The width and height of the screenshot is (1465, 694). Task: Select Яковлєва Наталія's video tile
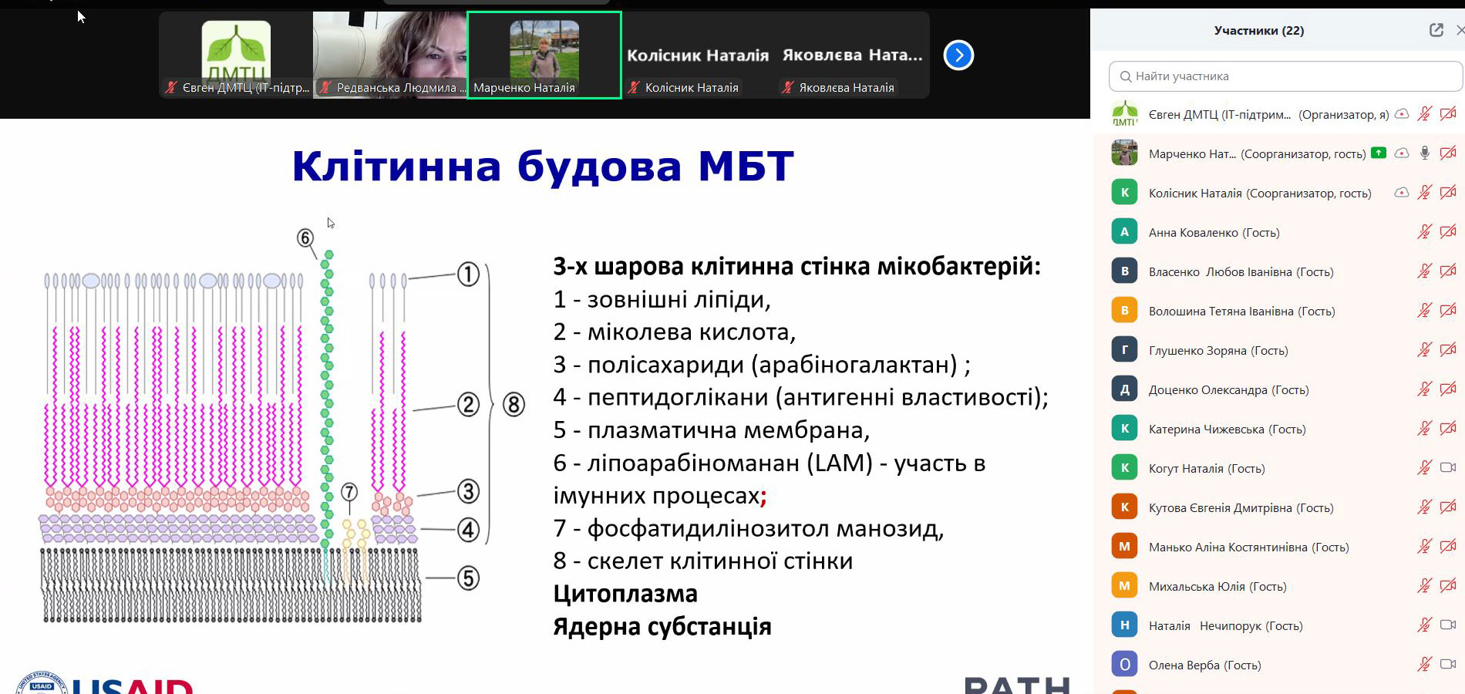coord(852,56)
